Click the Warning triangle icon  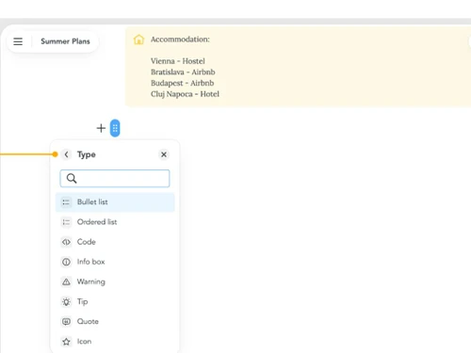pos(66,281)
